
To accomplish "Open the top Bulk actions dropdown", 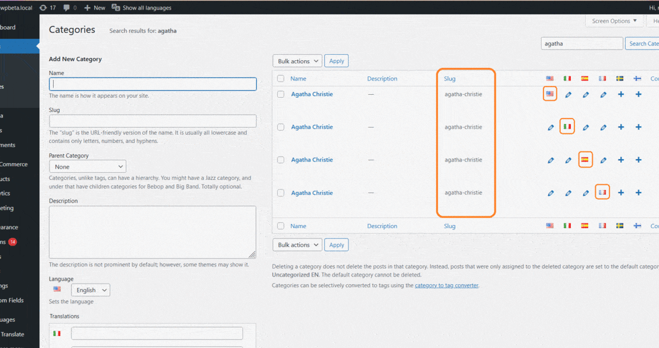I will pos(297,61).
